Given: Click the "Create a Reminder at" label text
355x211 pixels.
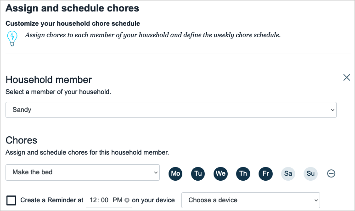Looking at the screenshot, I should point(51,200).
